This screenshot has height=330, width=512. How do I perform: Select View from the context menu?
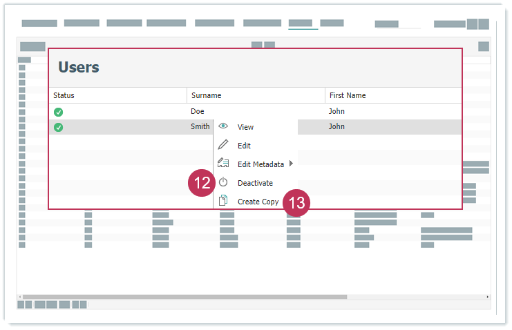(245, 127)
